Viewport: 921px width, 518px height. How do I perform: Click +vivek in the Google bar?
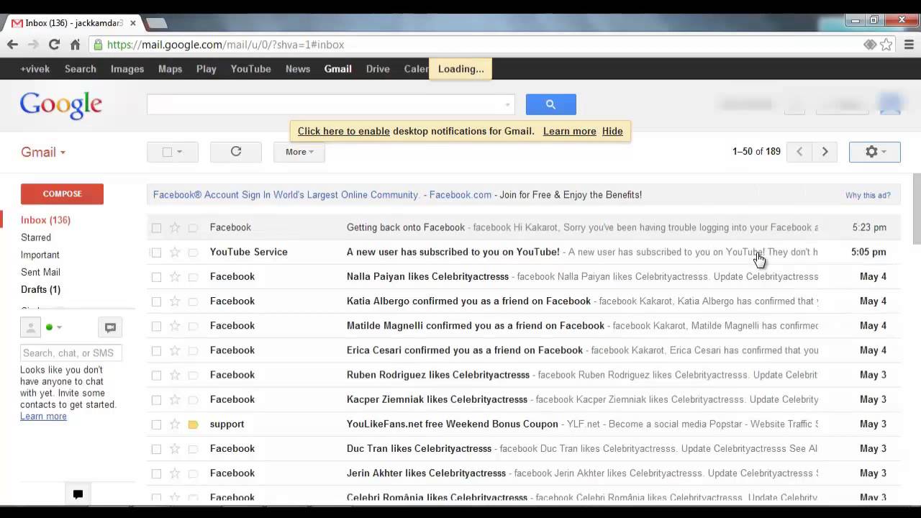pos(35,69)
